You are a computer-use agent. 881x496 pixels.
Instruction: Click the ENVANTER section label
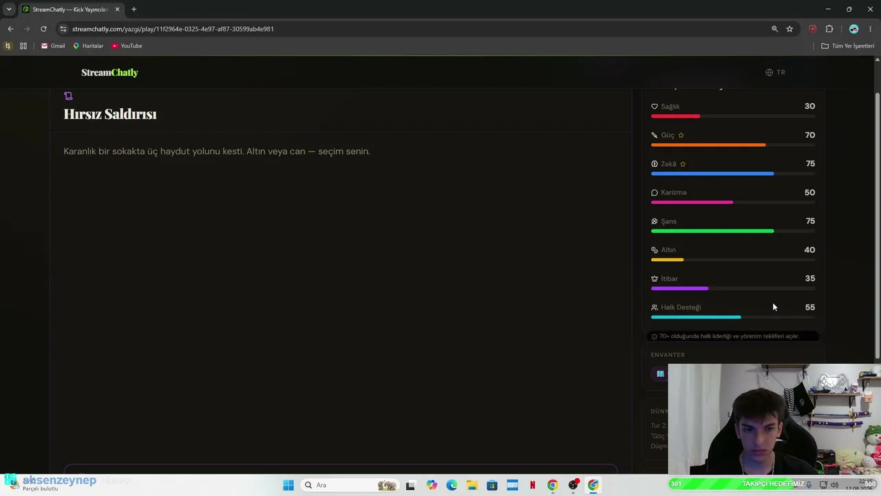coord(668,355)
